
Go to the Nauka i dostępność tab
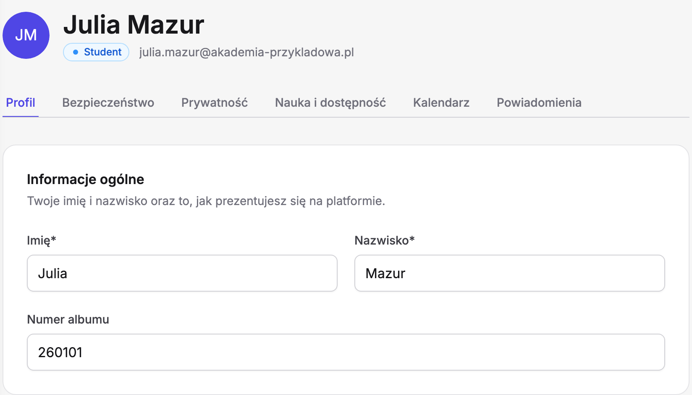pos(330,103)
